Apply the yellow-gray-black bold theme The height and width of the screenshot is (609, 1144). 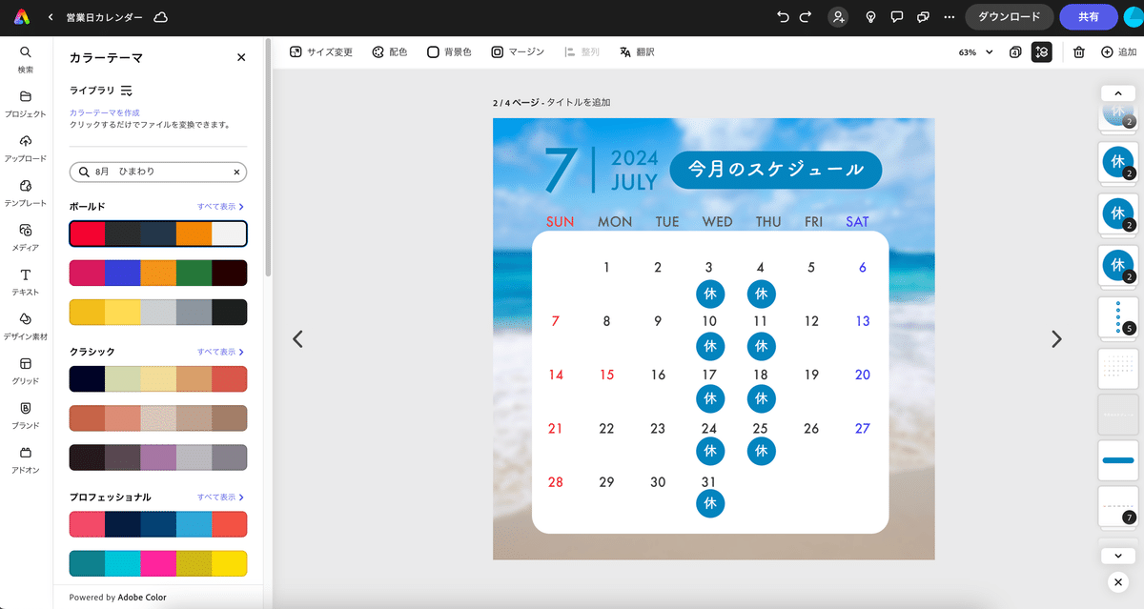[158, 312]
